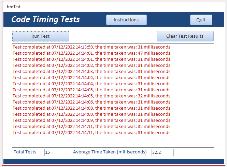Click the Run Test button
Viewport: 227px width, 167px height.
pos(41,36)
